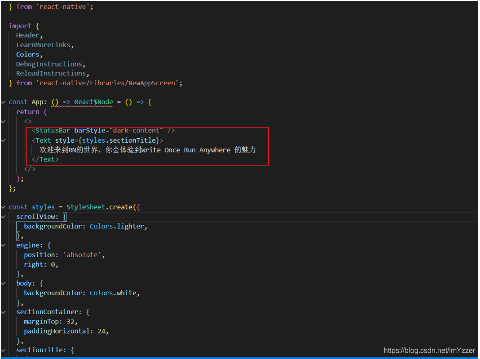Collapse the engine block fold chevron

tap(3, 245)
